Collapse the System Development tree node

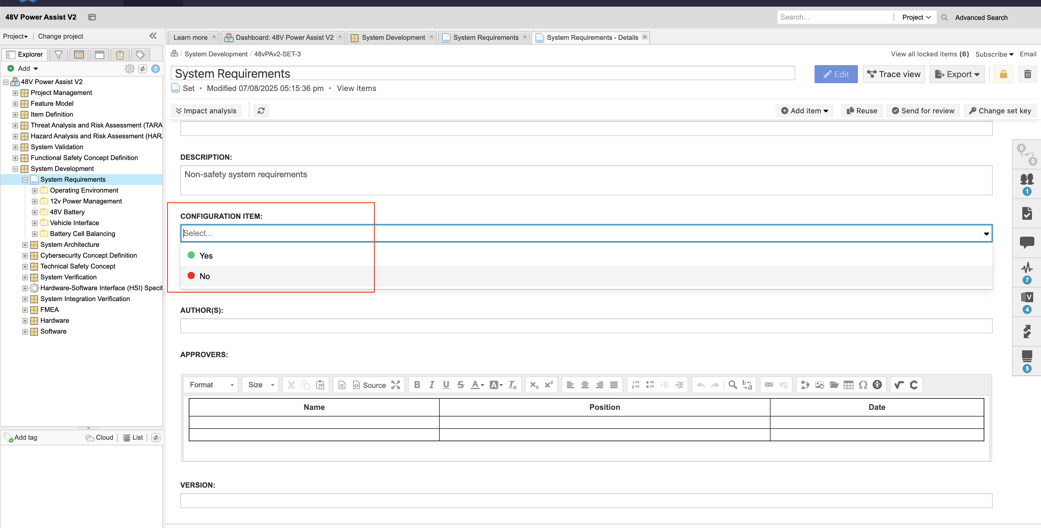pos(15,169)
